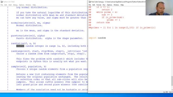
Task: Click 'leaving the original population unchanged' line
Action: tap(52, 77)
